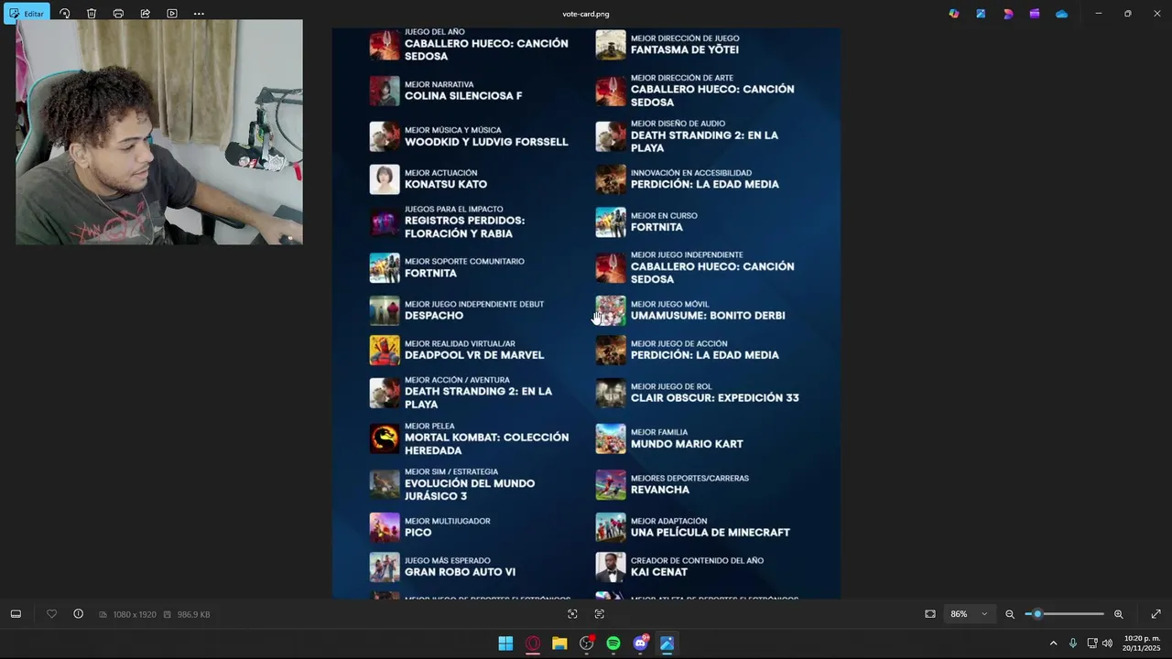Open the Editar image editor

point(26,14)
